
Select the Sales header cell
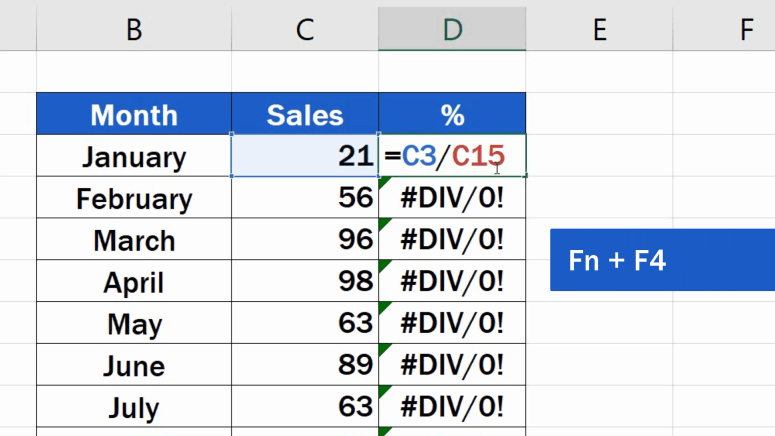[305, 114]
